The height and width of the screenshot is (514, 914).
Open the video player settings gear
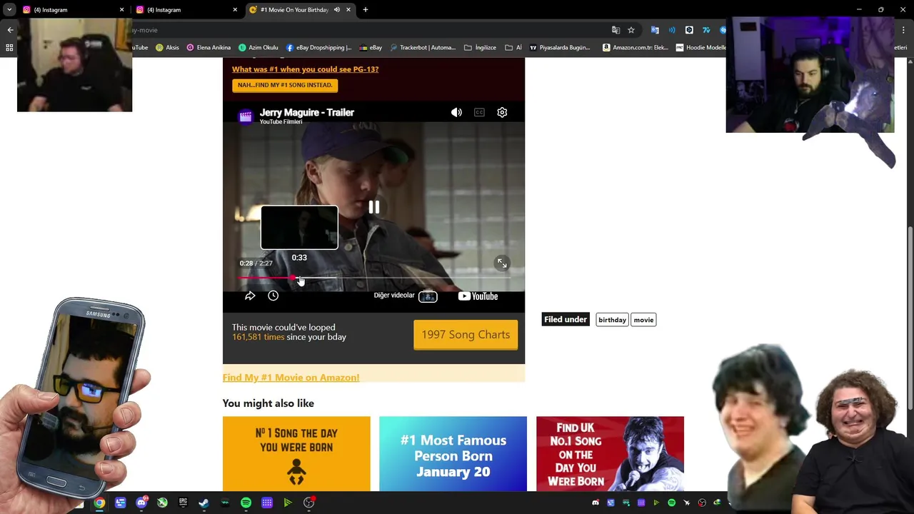[x=502, y=112]
